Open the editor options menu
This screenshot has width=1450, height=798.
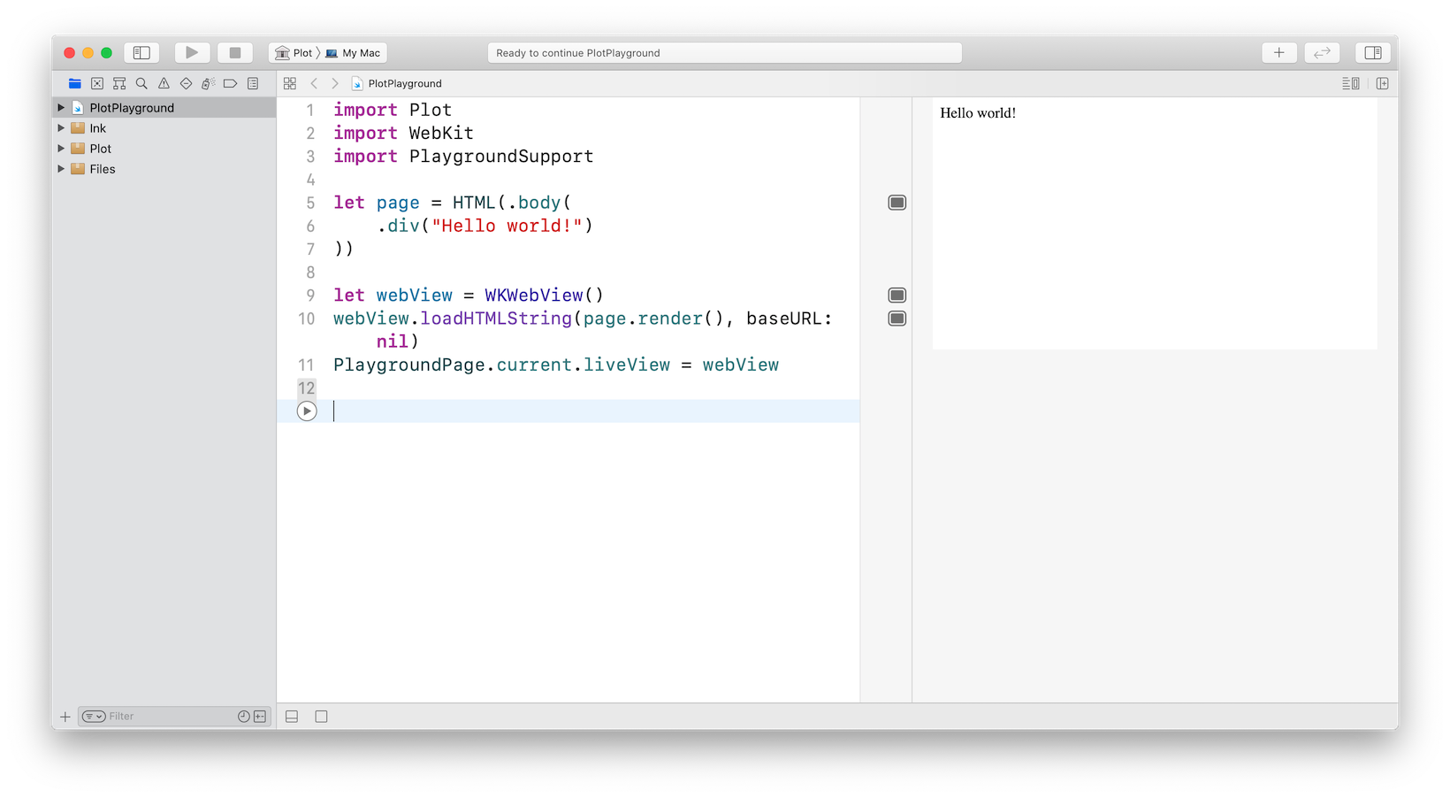click(x=1351, y=83)
